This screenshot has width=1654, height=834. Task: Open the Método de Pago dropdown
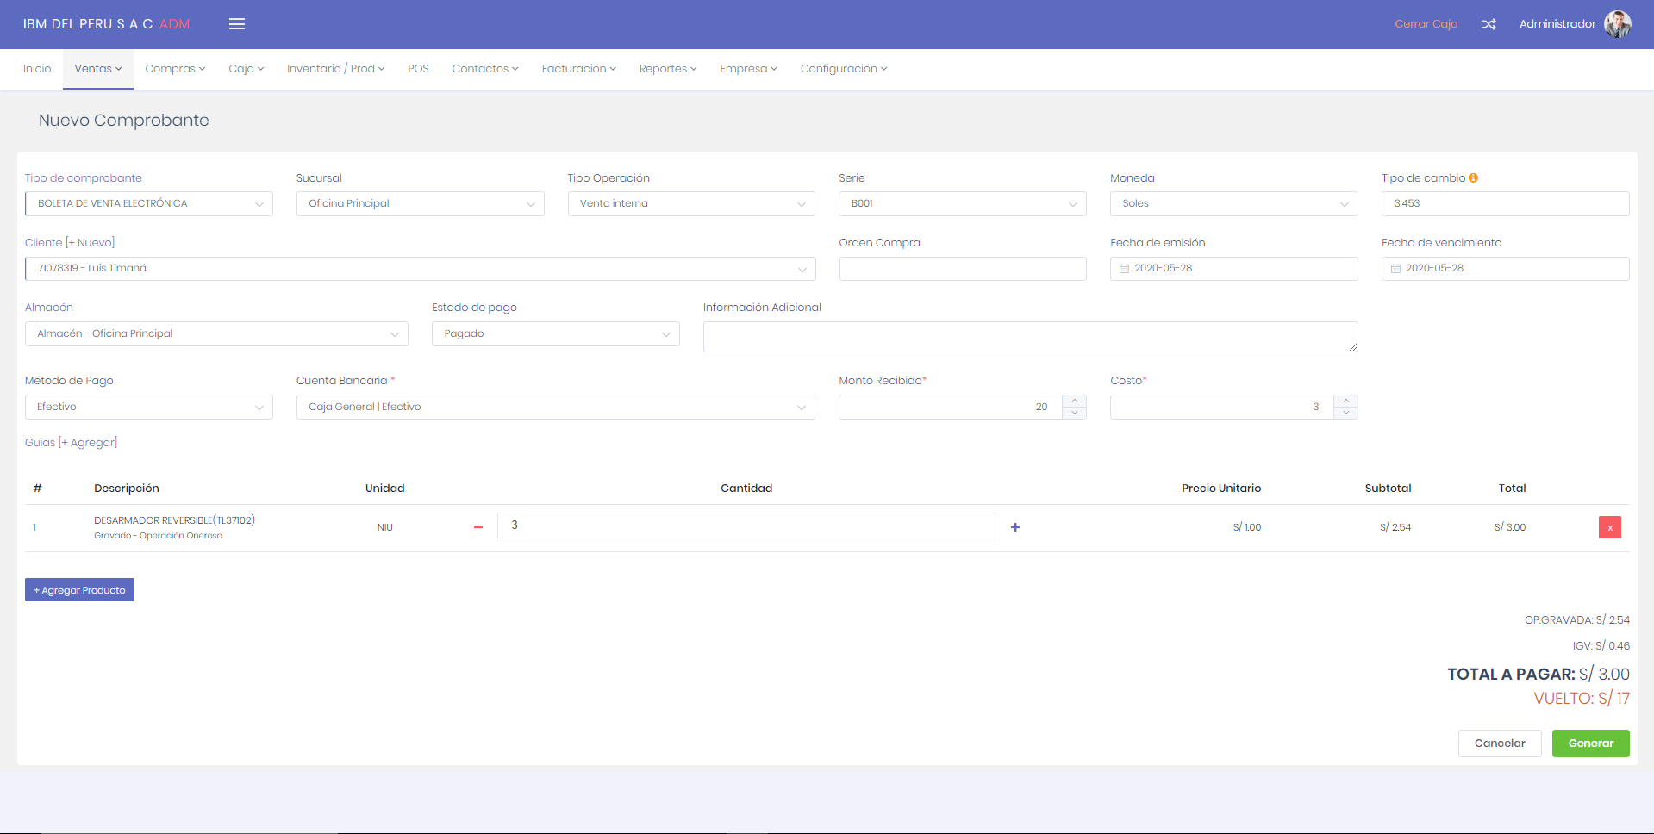point(148,408)
